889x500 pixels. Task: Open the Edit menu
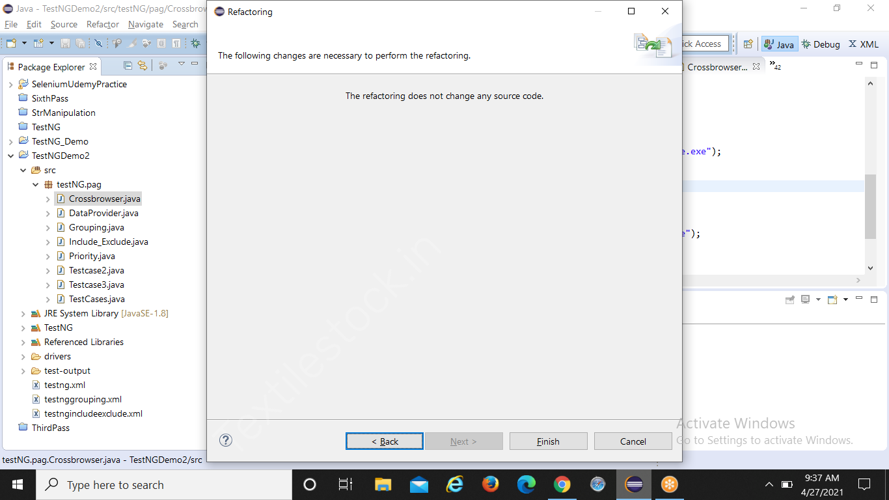pyautogui.click(x=34, y=24)
